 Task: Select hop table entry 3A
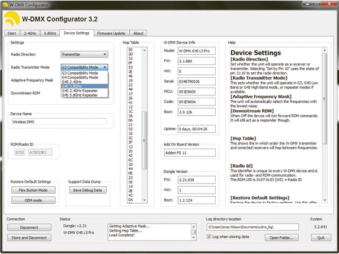click(x=131, y=116)
